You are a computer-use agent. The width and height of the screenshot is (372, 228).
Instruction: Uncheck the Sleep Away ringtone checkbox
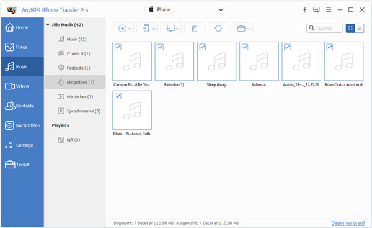pos(203,47)
